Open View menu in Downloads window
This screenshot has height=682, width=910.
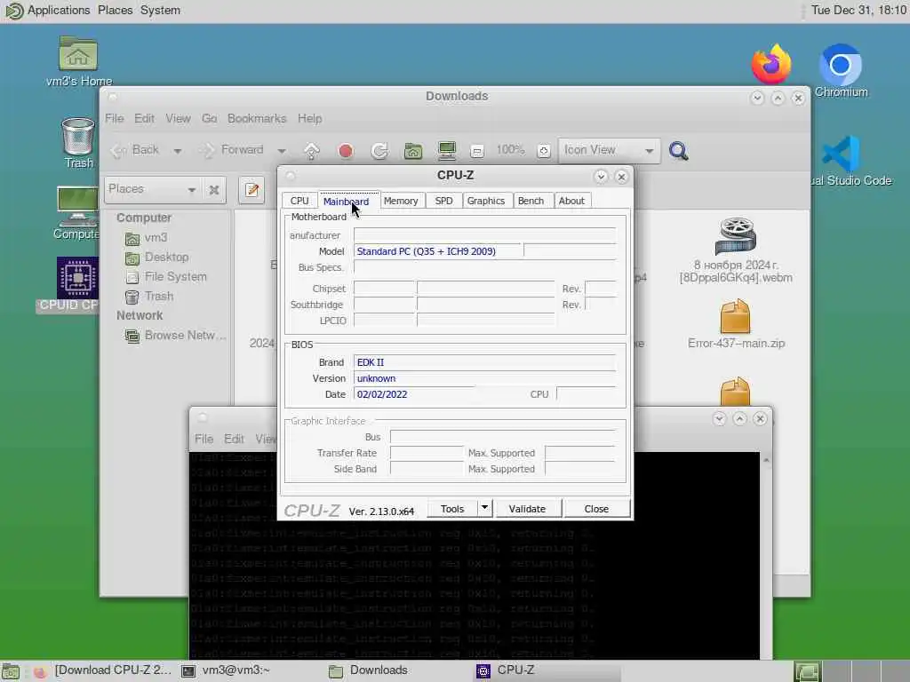178,118
